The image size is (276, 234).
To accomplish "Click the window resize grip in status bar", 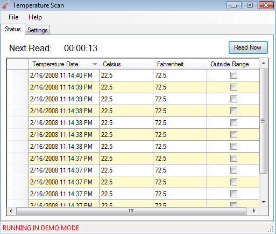I will tap(271, 229).
